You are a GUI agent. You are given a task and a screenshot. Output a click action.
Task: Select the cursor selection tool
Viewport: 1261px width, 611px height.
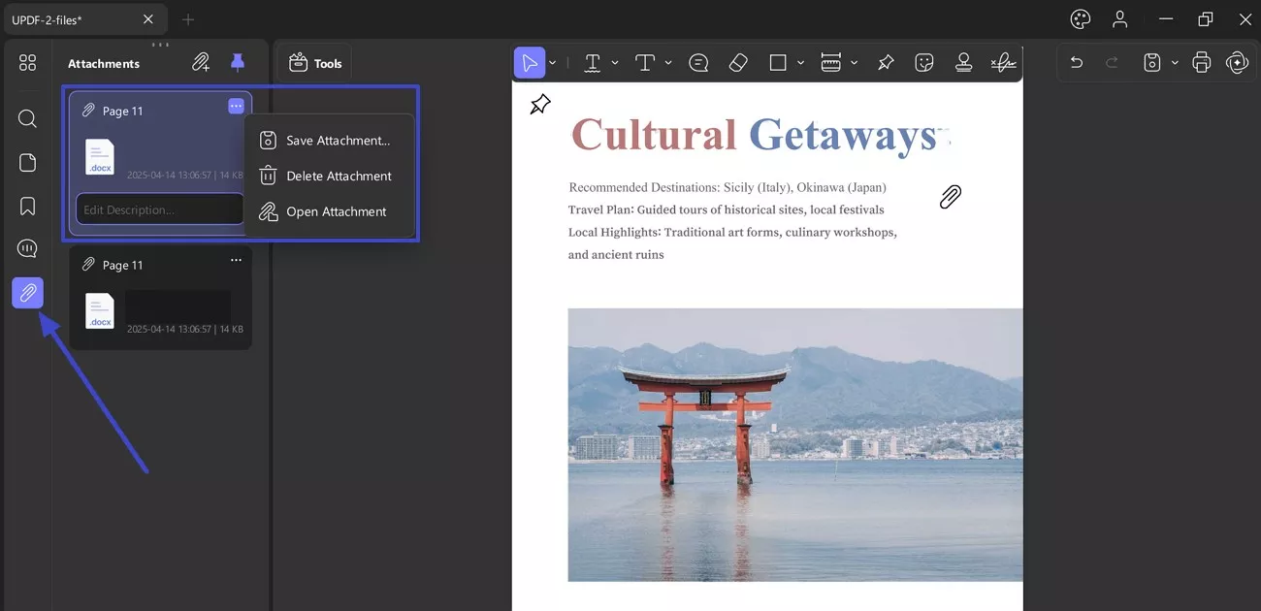click(x=529, y=62)
